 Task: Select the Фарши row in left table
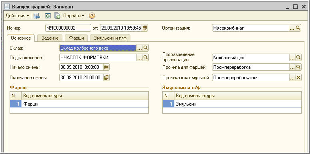pos(79,104)
